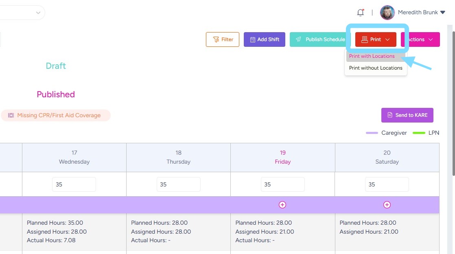The image size is (455, 254).
Task: Toggle the Print dropdown button
Action: click(x=376, y=39)
